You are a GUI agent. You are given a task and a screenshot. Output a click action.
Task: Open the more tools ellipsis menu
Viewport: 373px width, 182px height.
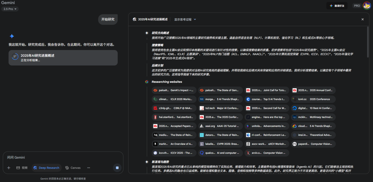coord(88,168)
